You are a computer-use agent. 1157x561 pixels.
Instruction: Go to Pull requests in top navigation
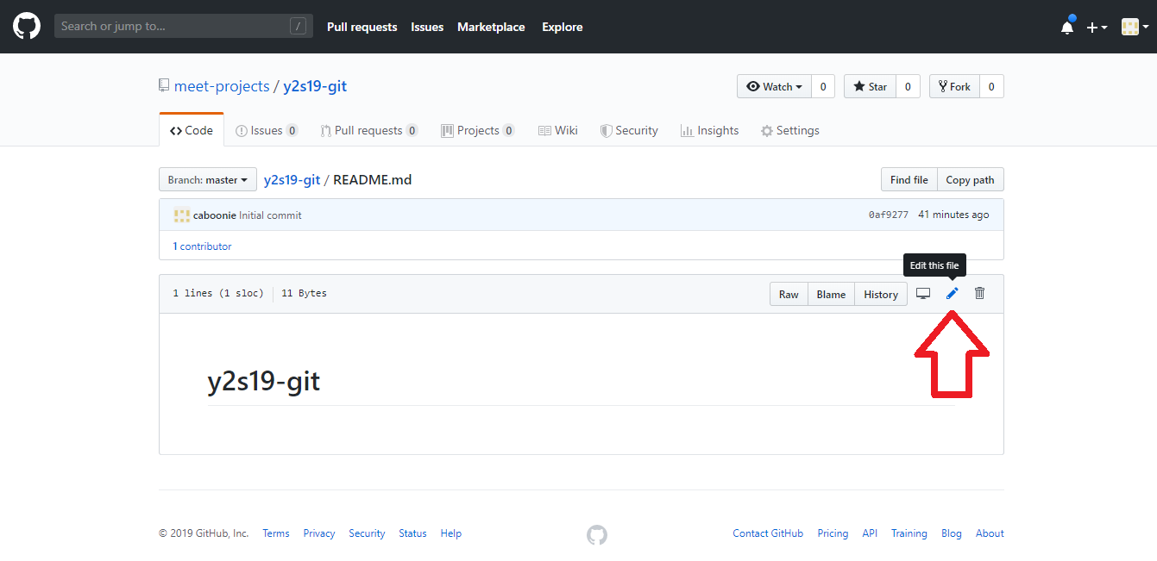tap(362, 27)
